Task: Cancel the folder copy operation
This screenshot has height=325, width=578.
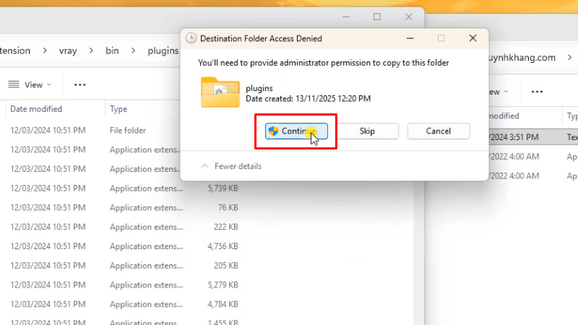Action: [x=438, y=131]
